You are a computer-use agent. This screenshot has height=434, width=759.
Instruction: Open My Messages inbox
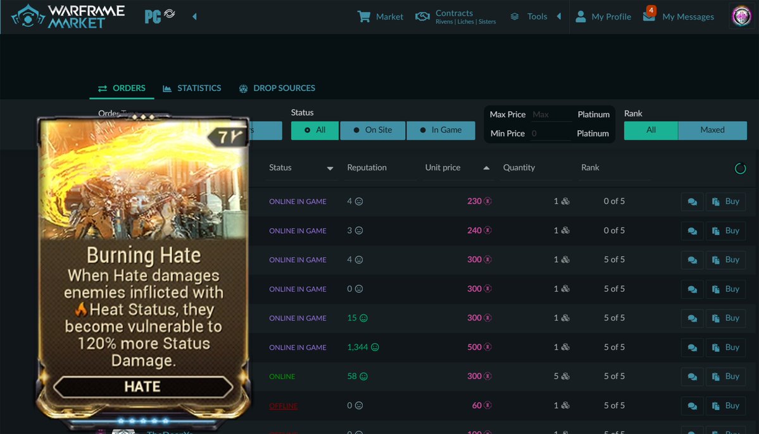[679, 16]
